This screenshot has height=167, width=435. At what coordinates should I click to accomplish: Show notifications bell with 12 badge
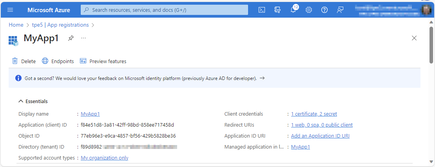(294, 9)
